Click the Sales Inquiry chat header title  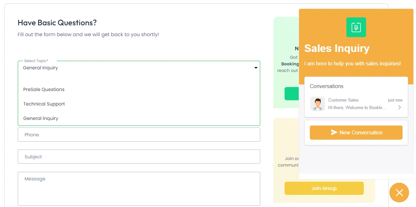(337, 48)
